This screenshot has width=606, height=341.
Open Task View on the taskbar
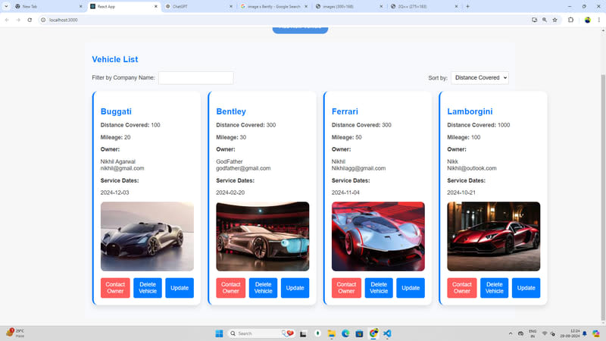(304, 333)
